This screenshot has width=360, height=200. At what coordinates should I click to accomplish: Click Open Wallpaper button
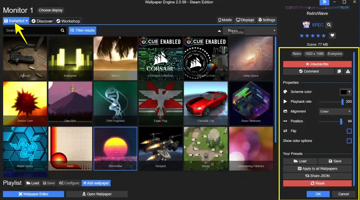(97, 194)
